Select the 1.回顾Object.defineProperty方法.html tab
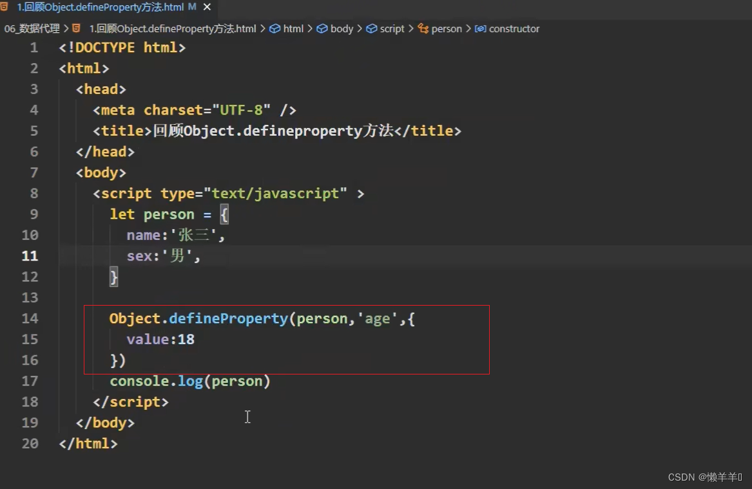752x489 pixels. point(101,7)
